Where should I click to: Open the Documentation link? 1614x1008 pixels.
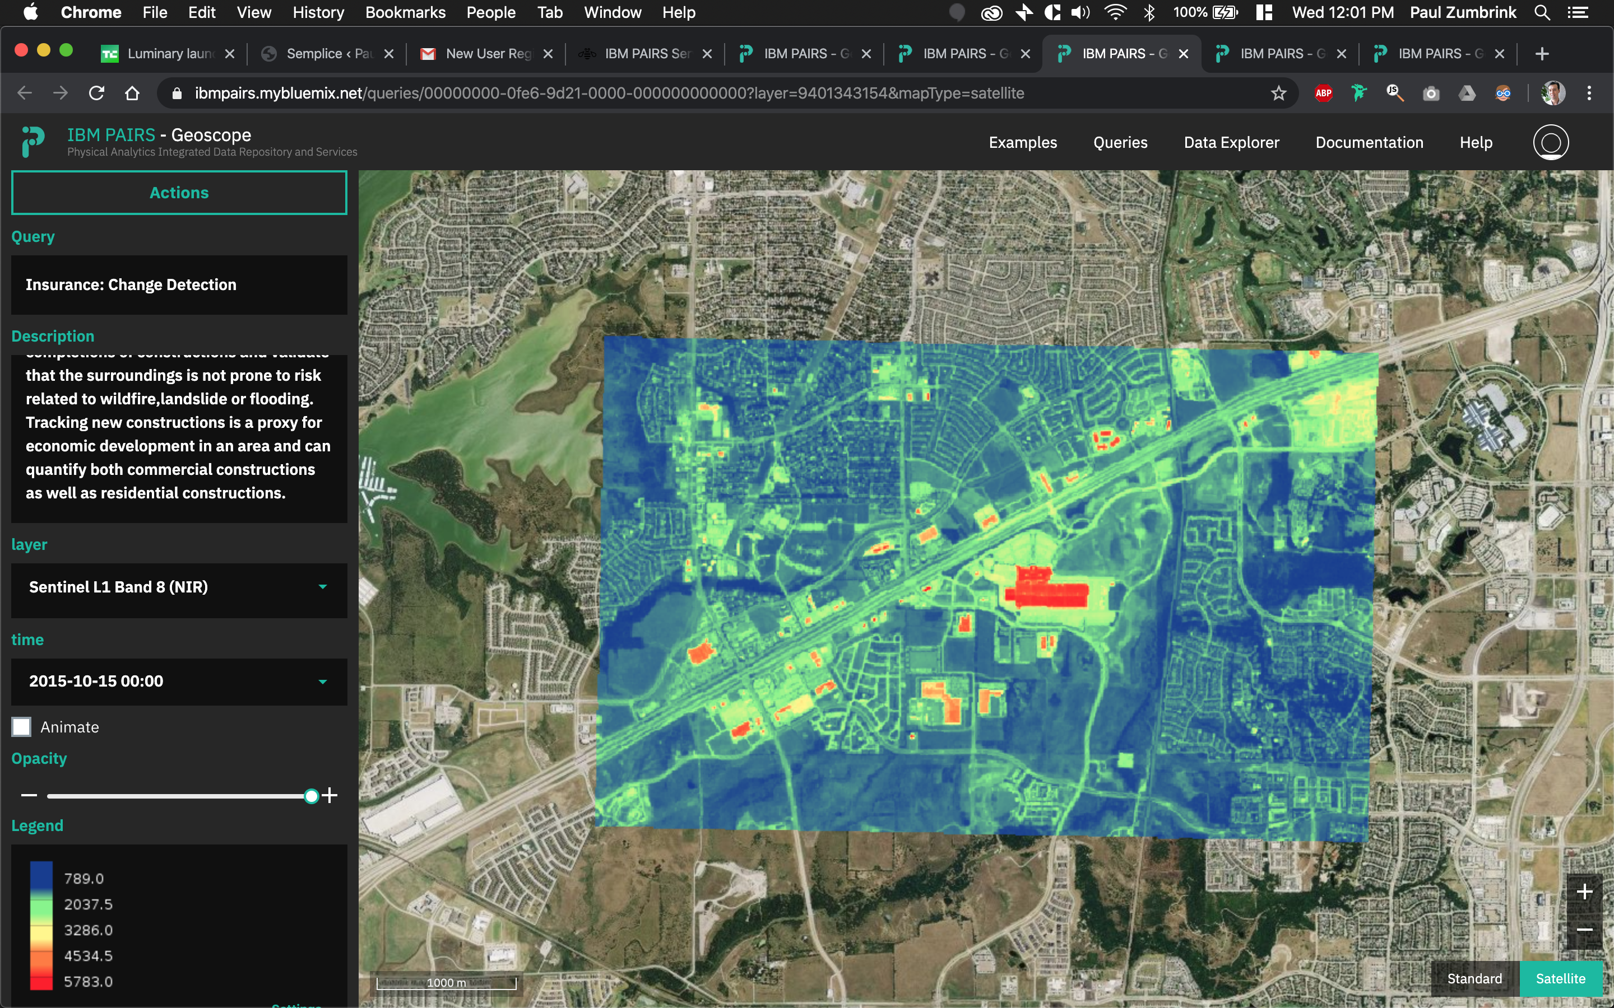(x=1369, y=142)
